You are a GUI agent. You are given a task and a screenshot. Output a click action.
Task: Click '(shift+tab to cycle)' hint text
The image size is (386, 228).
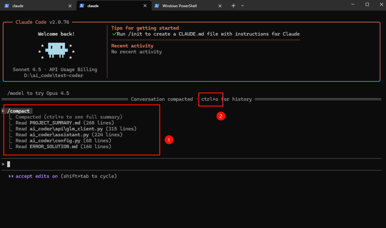click(x=89, y=176)
